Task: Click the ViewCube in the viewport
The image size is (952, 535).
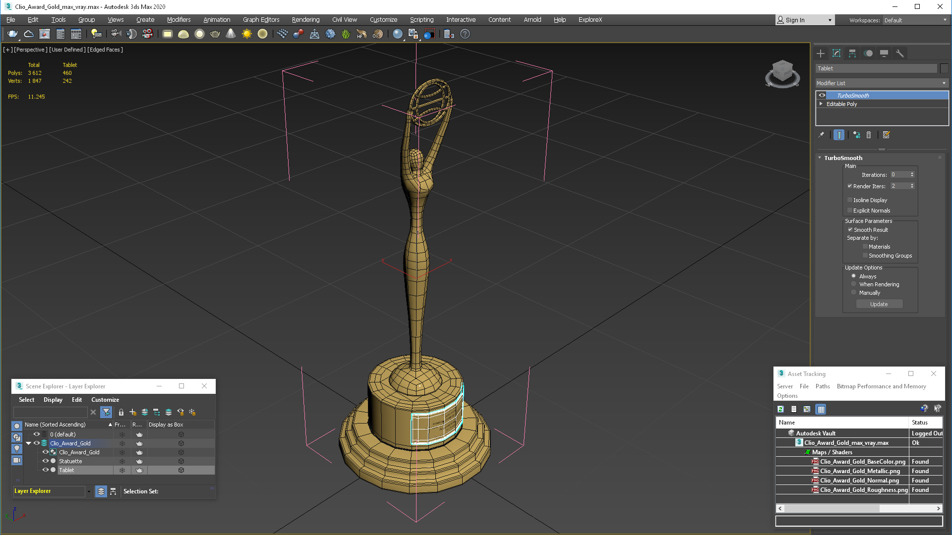Action: 782,73
